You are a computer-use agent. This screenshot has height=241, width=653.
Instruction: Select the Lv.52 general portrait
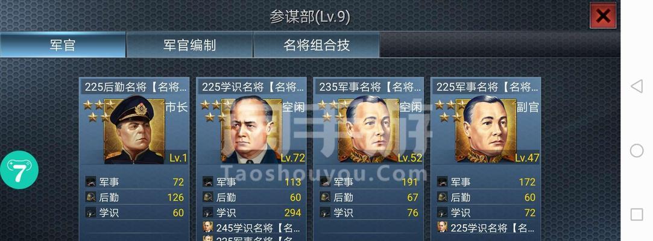pyautogui.click(x=368, y=131)
